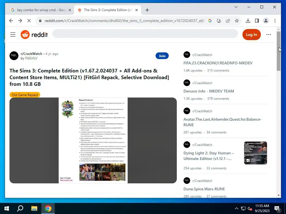Toggle Chrome side panel
Image resolution: width=286 pixels, height=214 pixels.
[x=257, y=21]
